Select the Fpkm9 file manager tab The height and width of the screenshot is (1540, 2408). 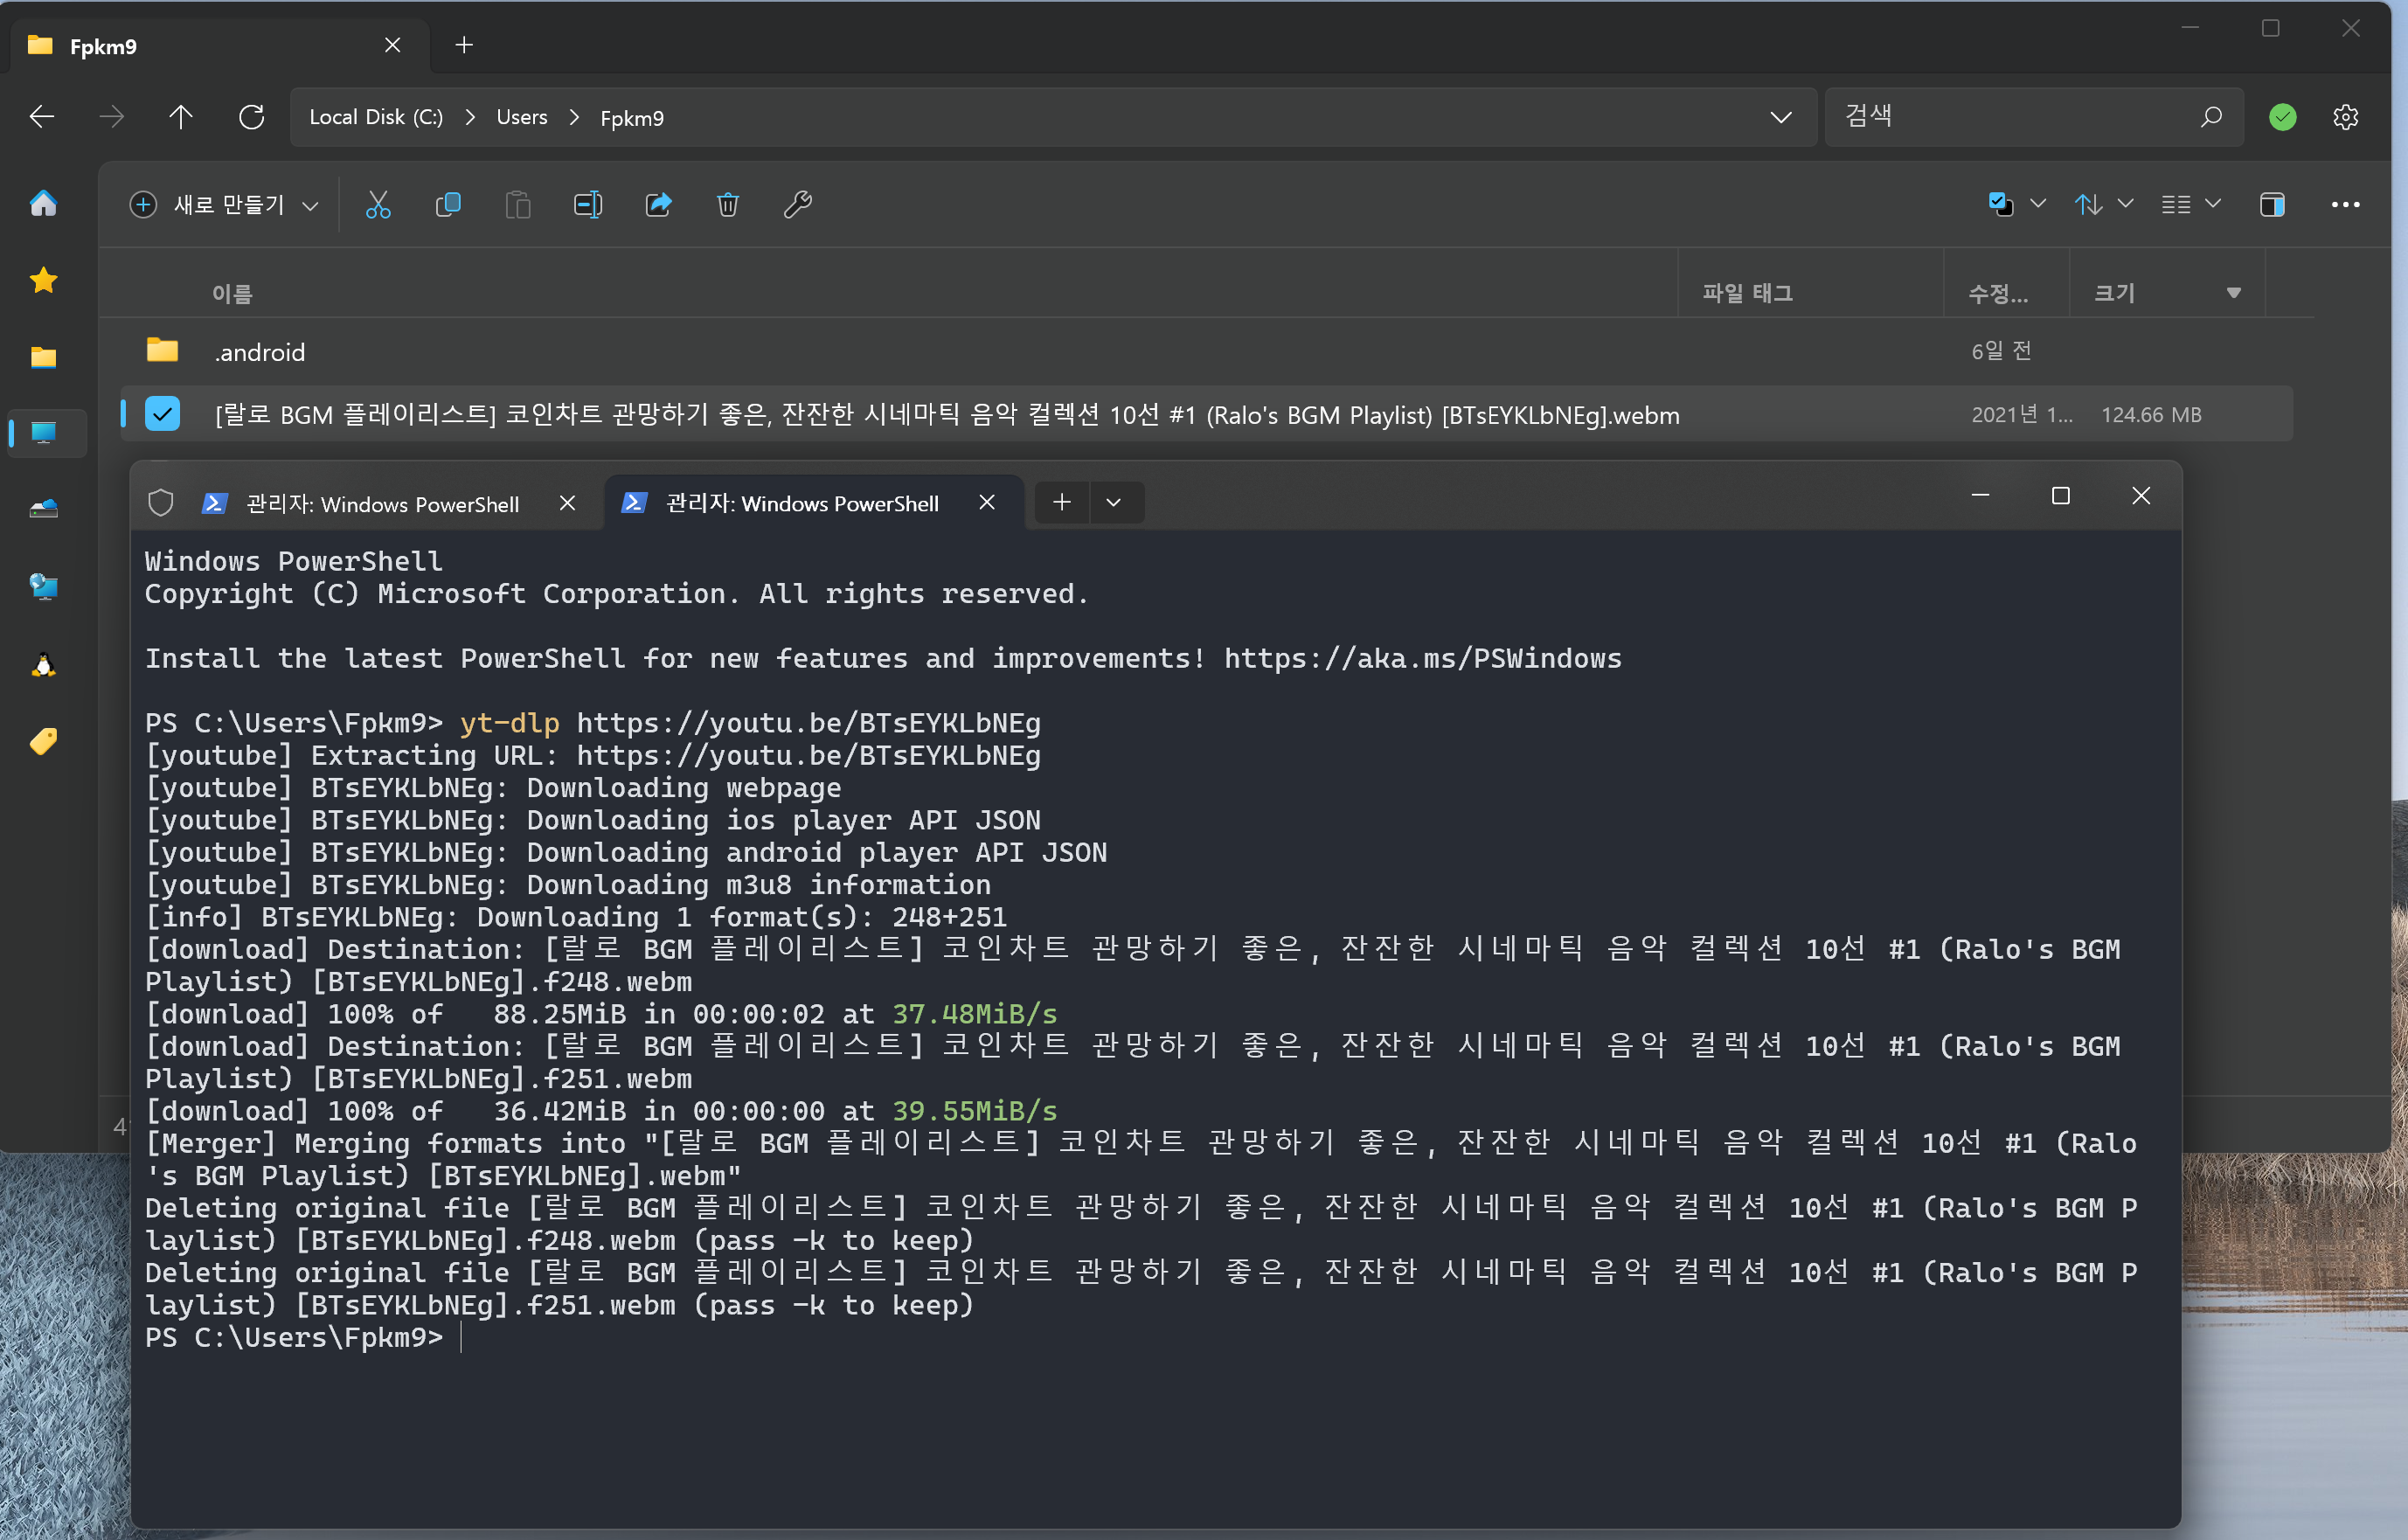click(200, 46)
